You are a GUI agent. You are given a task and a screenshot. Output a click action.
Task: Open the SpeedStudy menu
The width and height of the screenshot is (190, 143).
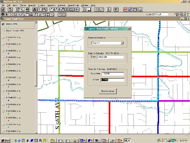tap(73, 5)
